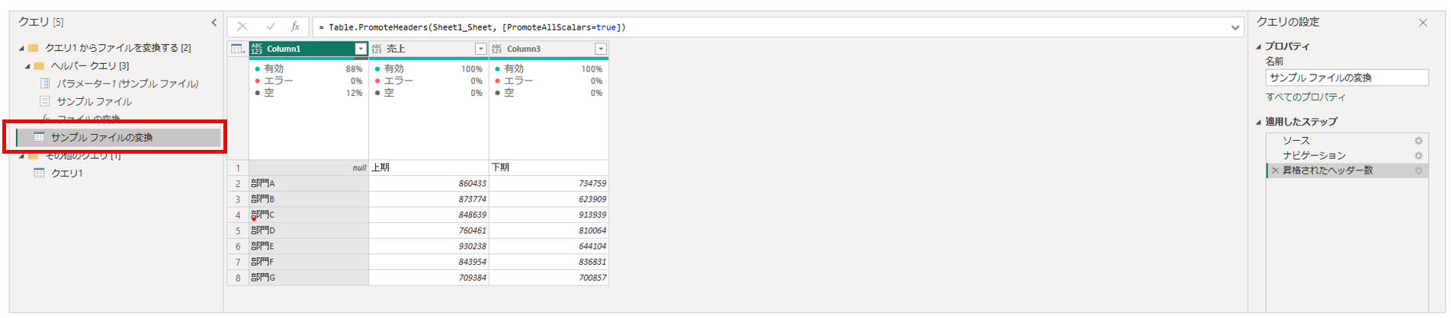Select ヘルパー クエリ [3] folder

(x=90, y=65)
